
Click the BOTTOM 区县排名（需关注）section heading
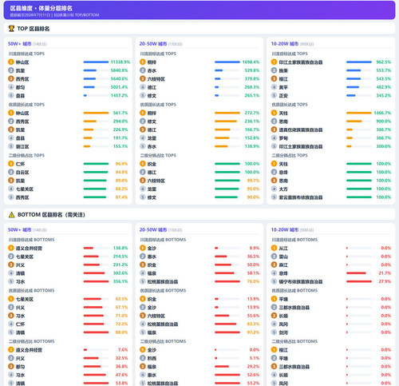click(51, 215)
